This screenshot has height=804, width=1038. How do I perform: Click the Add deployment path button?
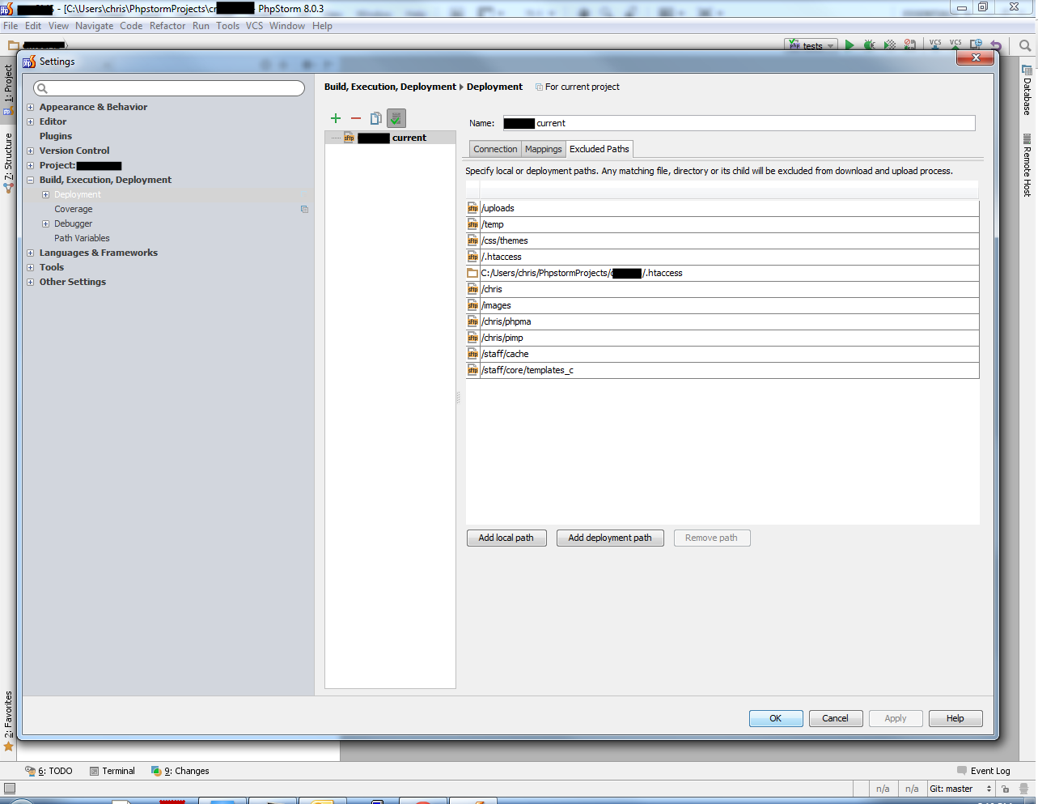(x=609, y=538)
